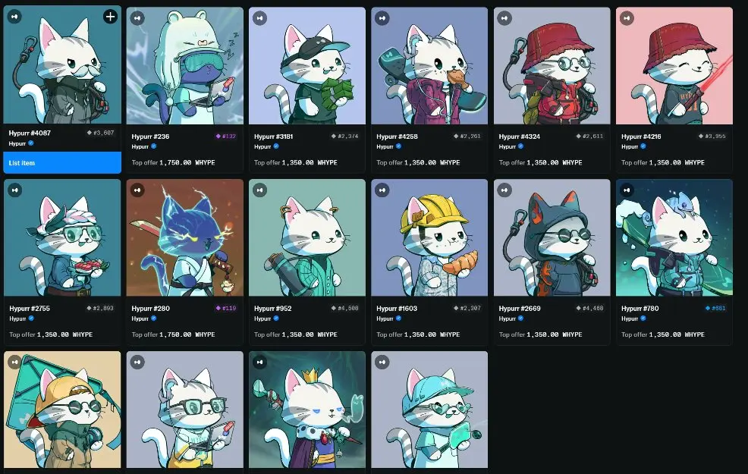Click the blue rarity diamond on Hypurr #780
The width and height of the screenshot is (748, 474).
pyautogui.click(x=708, y=308)
